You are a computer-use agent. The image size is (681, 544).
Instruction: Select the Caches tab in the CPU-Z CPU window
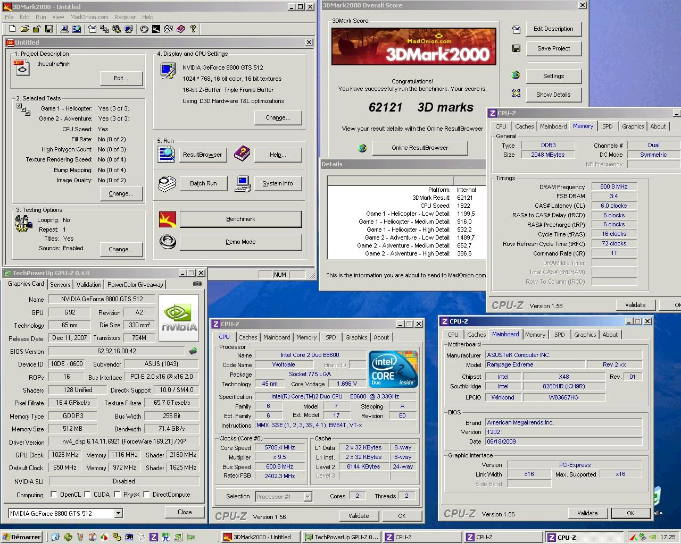coord(247,337)
